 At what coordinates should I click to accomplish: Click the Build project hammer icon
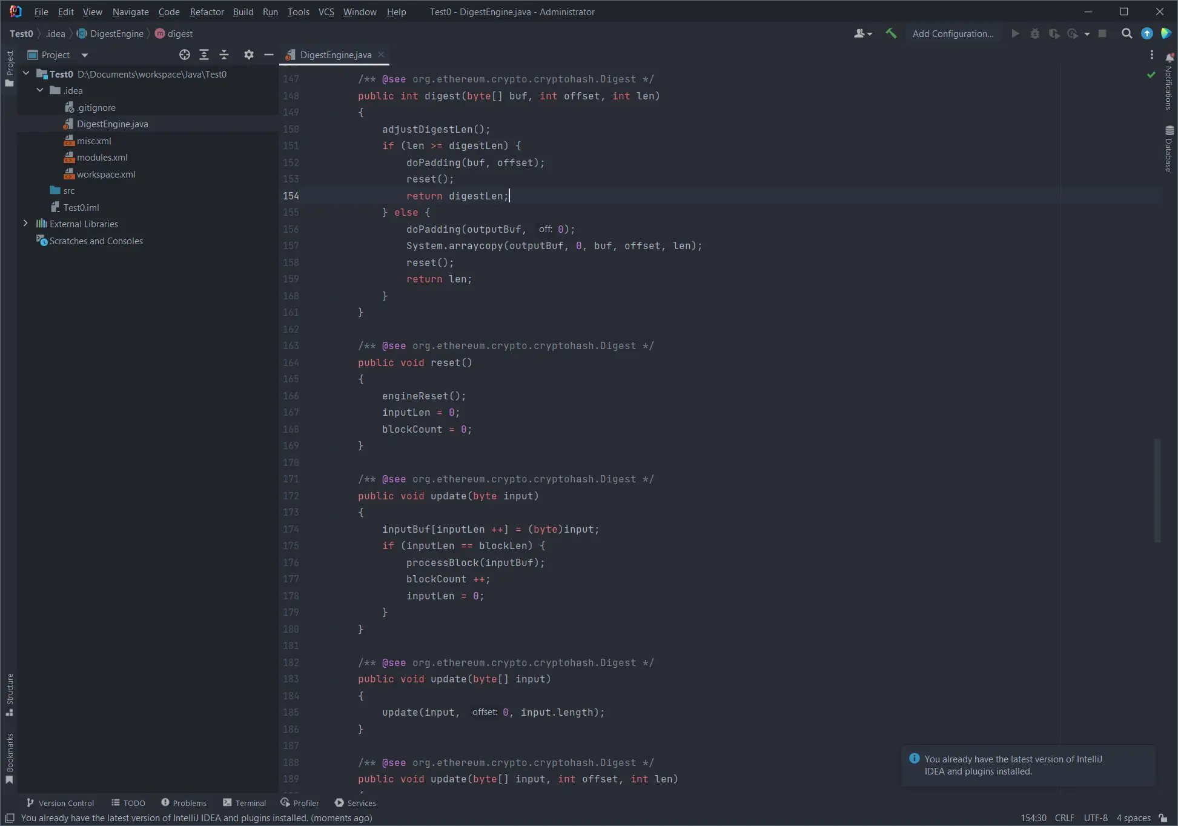(x=891, y=33)
